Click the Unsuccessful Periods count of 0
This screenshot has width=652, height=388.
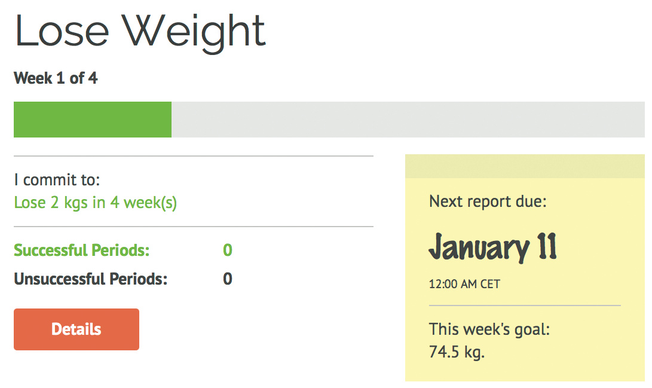coord(228,279)
